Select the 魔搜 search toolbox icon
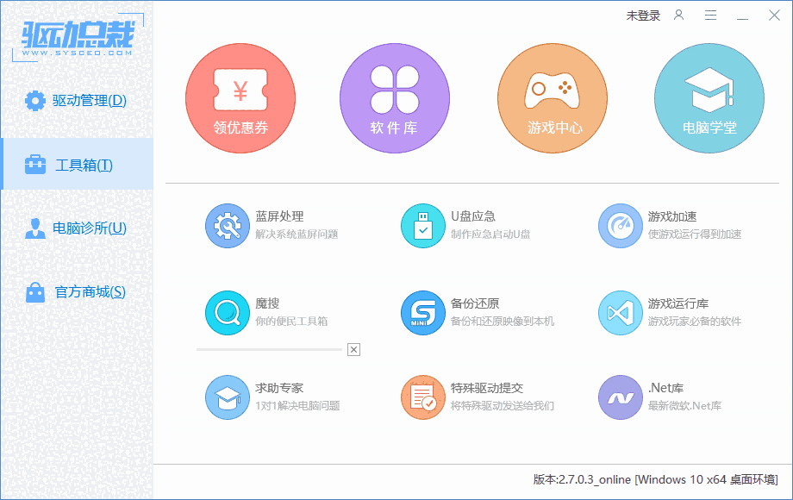Image resolution: width=793 pixels, height=500 pixels. point(228,311)
